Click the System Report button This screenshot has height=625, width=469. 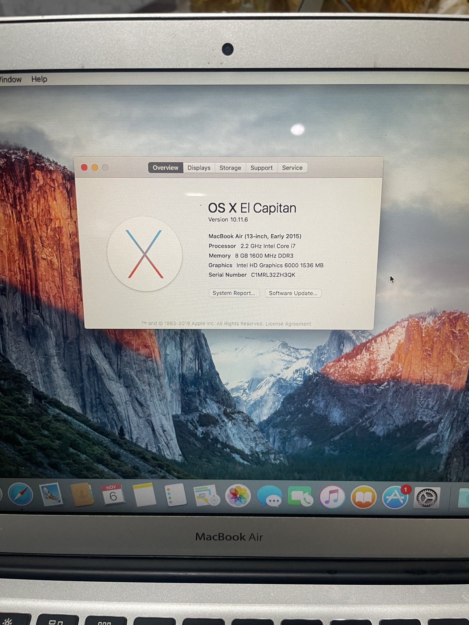(x=234, y=293)
